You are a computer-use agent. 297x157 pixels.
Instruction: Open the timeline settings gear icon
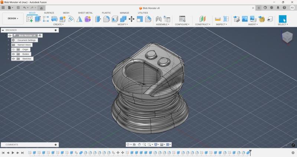(293, 153)
